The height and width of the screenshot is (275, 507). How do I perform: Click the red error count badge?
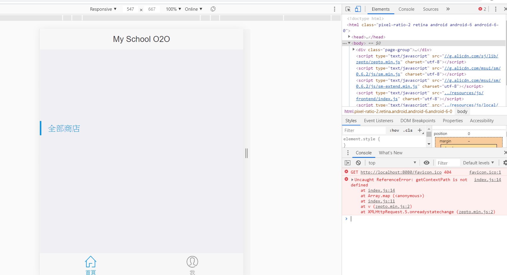(x=482, y=9)
